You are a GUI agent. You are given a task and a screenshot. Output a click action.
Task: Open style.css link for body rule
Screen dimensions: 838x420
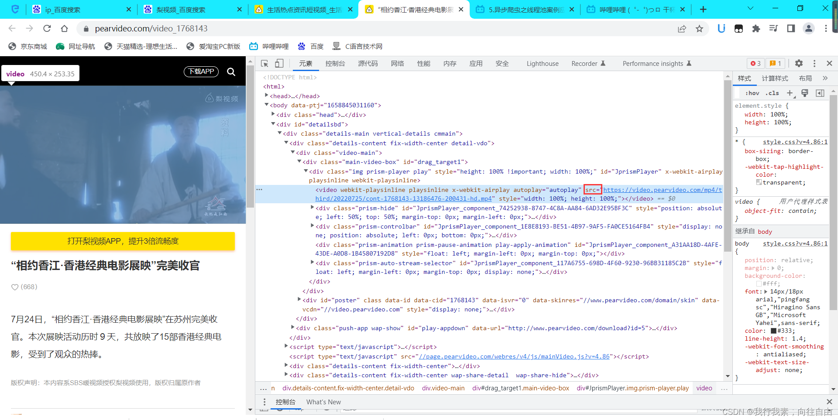click(795, 244)
